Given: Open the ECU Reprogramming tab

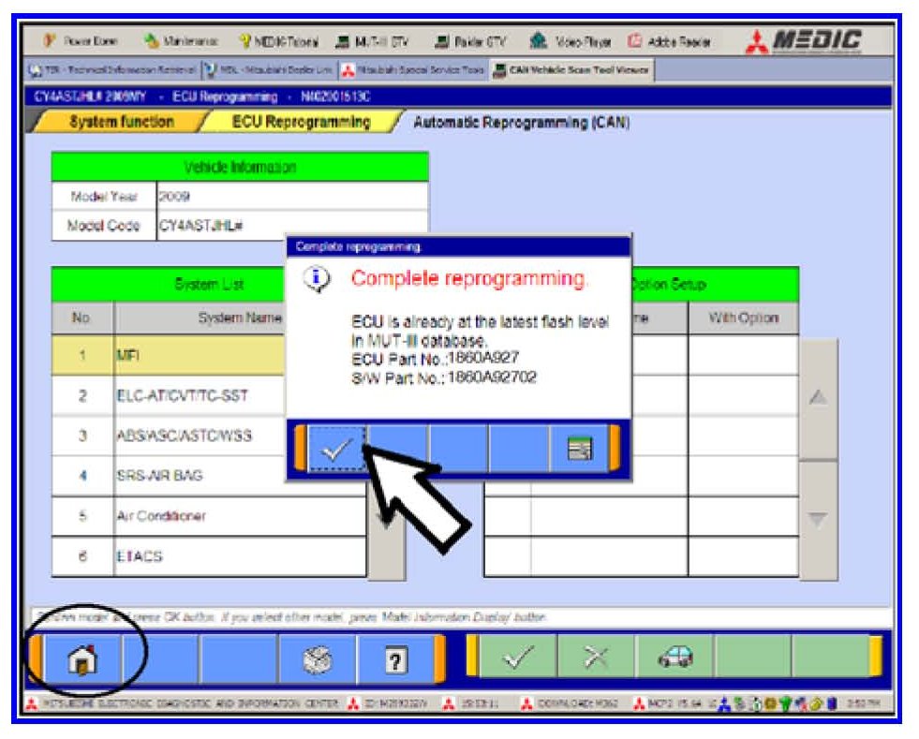Looking at the screenshot, I should click(x=302, y=123).
